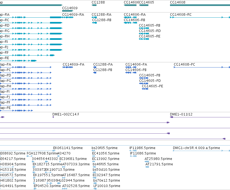Screen dimensions: 230x190
Task: Select the blue CG14609-PA coding glyph
Action: click(x=68, y=67)
